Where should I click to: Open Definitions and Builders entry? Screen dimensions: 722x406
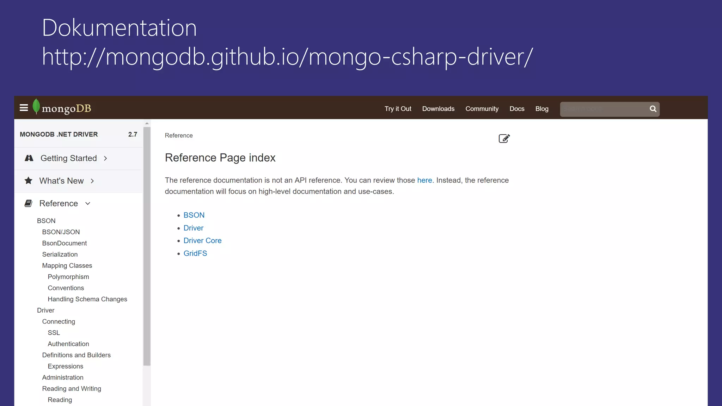pyautogui.click(x=76, y=355)
